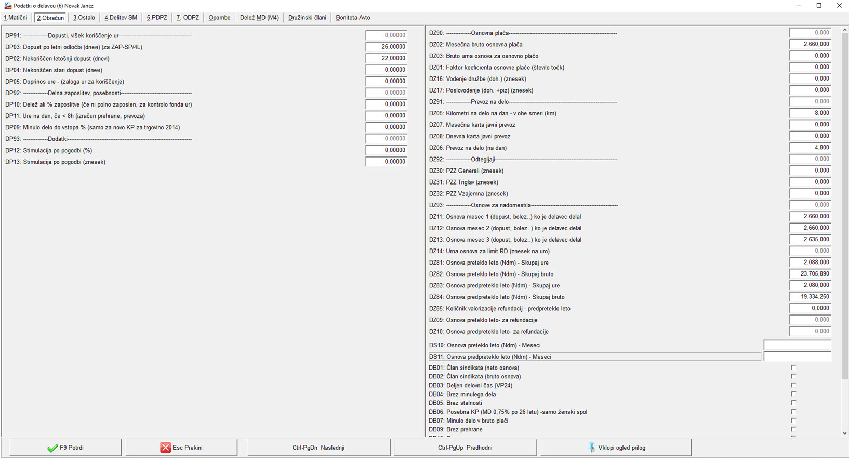This screenshot has height=459, width=849.
Task: Switch to the 1.Matični tab
Action: pos(16,18)
